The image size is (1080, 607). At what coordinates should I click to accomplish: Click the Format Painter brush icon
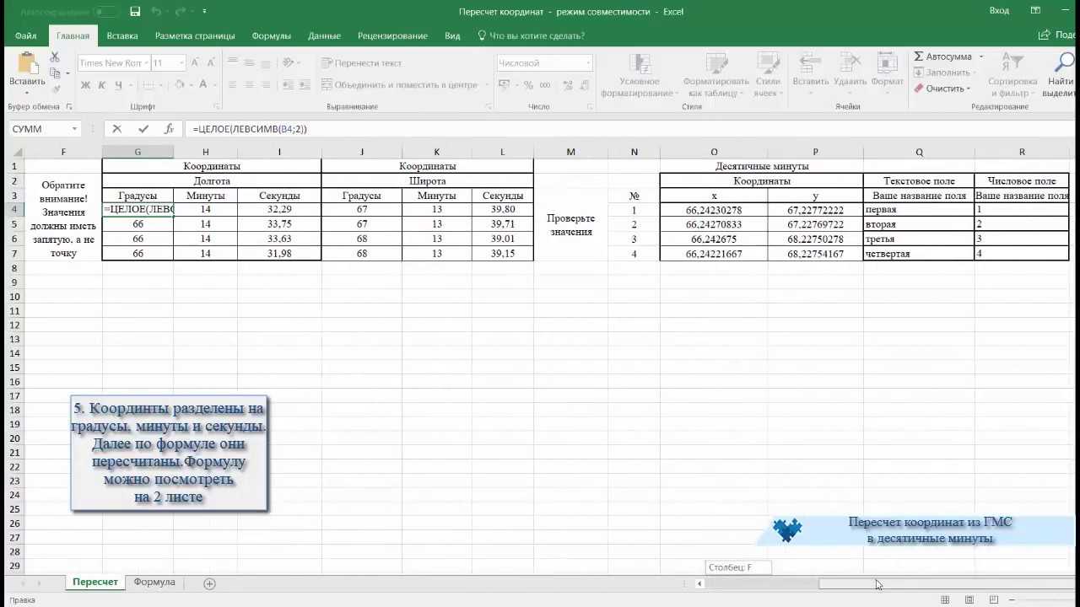coord(55,89)
